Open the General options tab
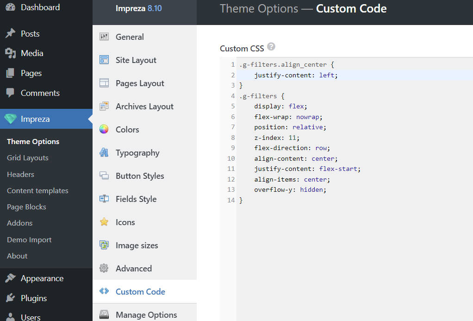Screen dimensions: 473x321 [144, 37]
